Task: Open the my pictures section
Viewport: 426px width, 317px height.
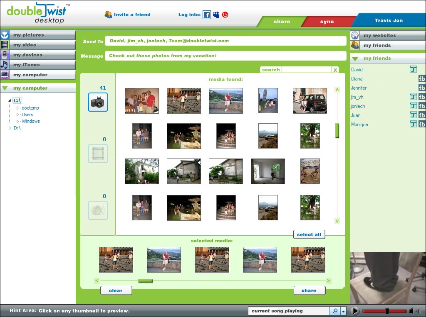Action: 28,35
